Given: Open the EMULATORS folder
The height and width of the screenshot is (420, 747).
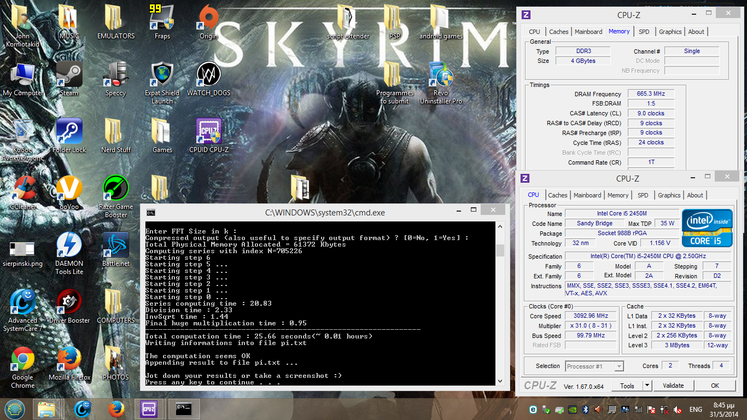Looking at the screenshot, I should (x=115, y=22).
